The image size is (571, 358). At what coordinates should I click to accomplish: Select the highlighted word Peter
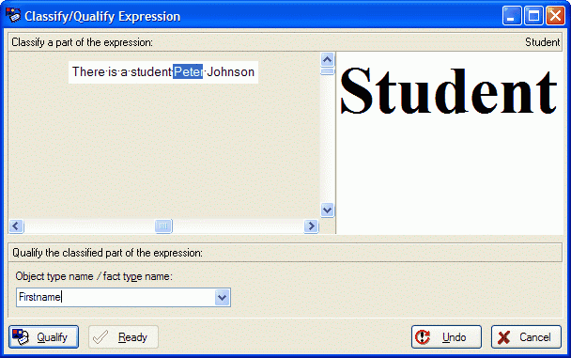188,71
